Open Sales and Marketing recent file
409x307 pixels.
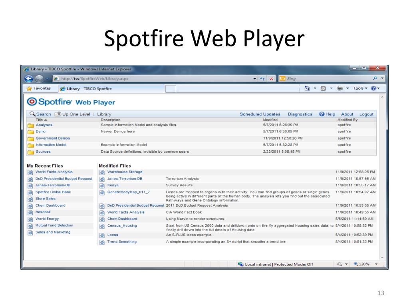point(53,232)
